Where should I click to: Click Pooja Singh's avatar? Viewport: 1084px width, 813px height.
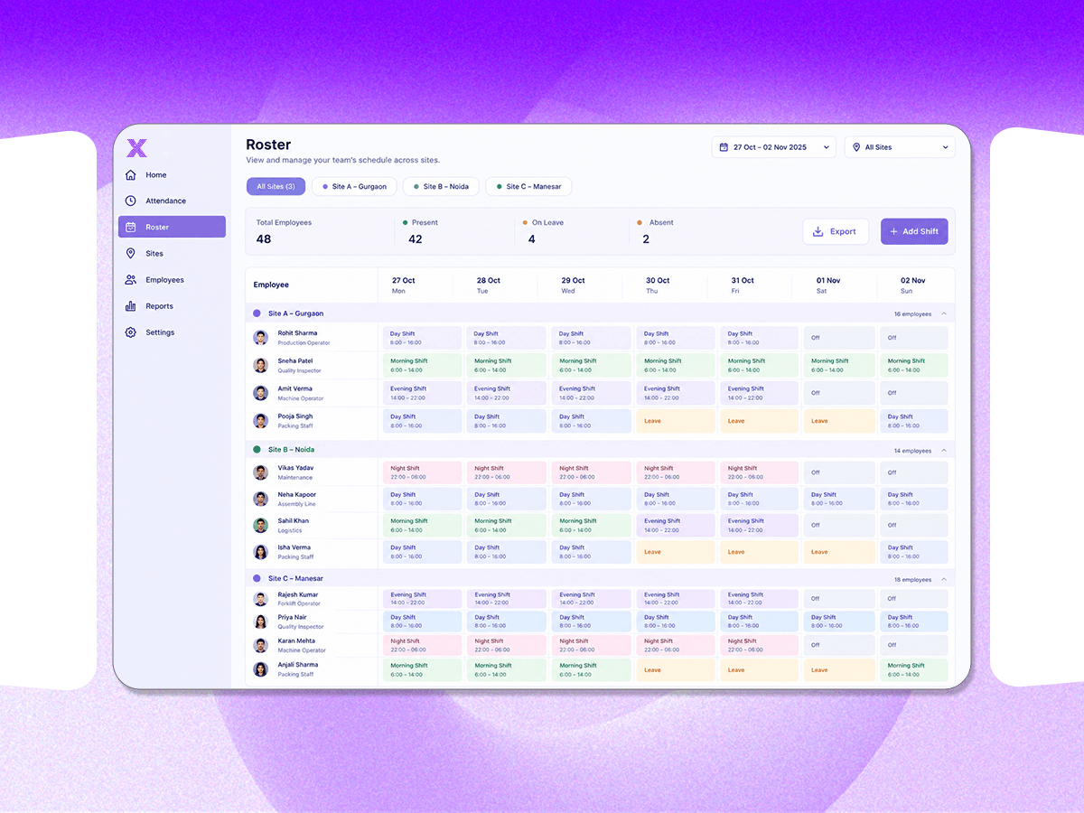[x=261, y=421]
